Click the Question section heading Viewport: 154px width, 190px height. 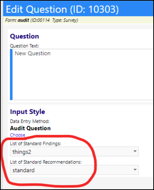25,36
